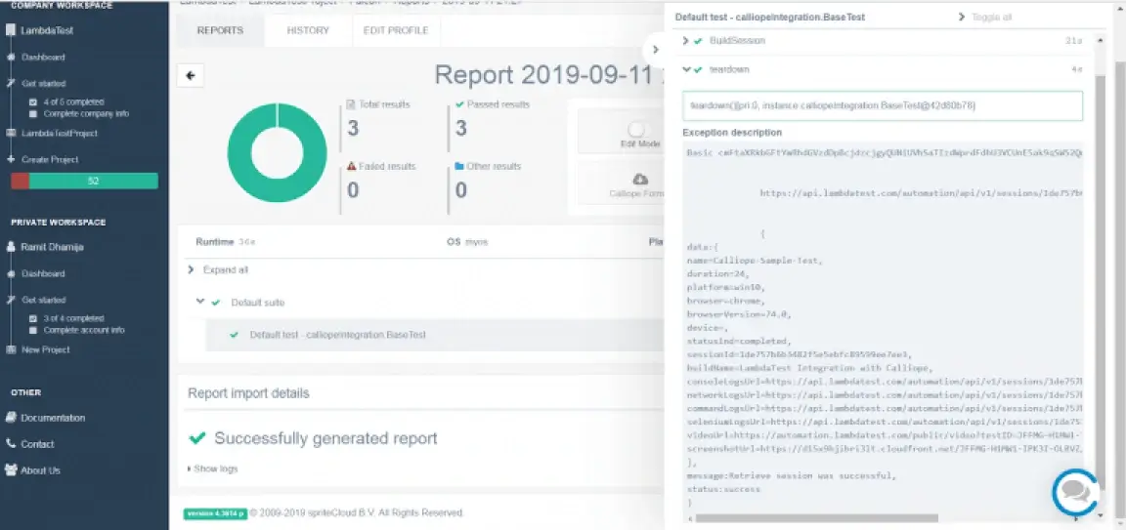Toggle the 'Complete account info' checkbox

point(33,330)
